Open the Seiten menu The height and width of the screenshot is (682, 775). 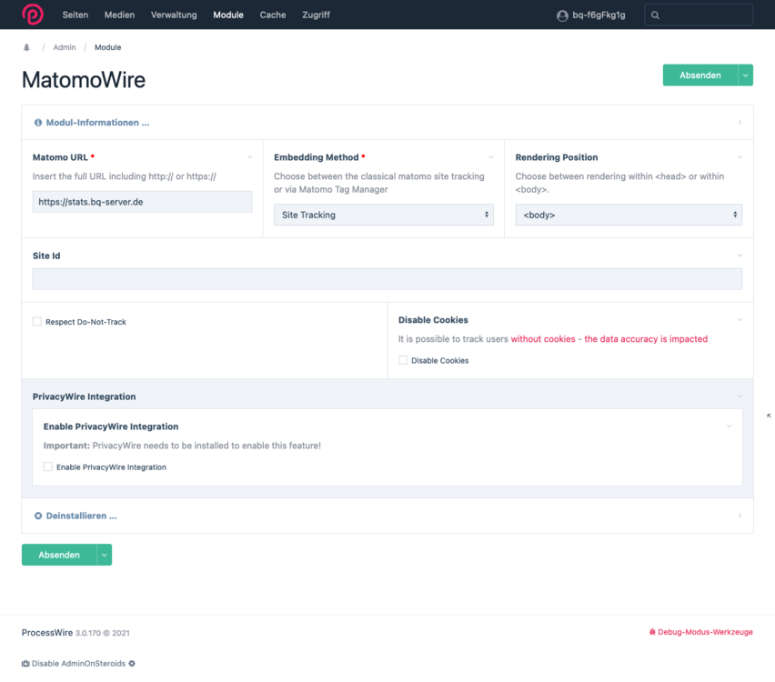(75, 15)
